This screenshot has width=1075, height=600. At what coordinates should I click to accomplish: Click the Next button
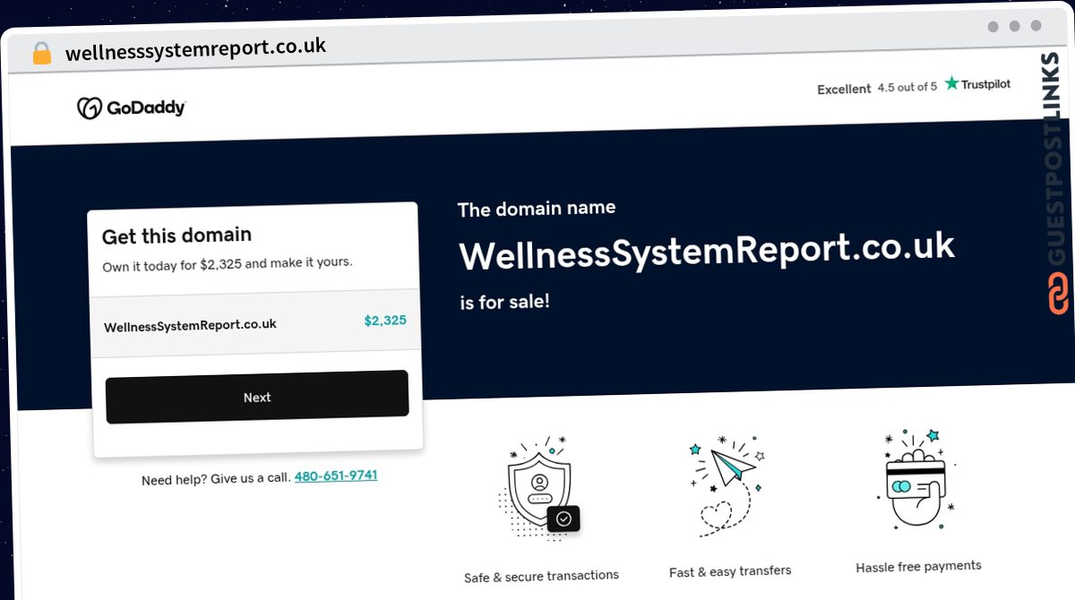[x=257, y=397]
